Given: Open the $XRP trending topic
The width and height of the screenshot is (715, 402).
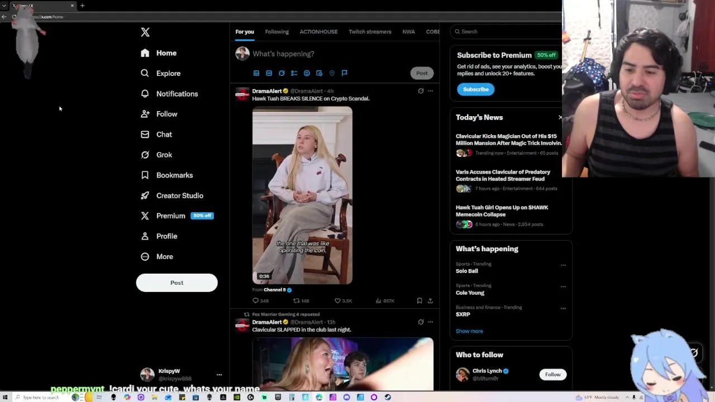Looking at the screenshot, I should 463,314.
